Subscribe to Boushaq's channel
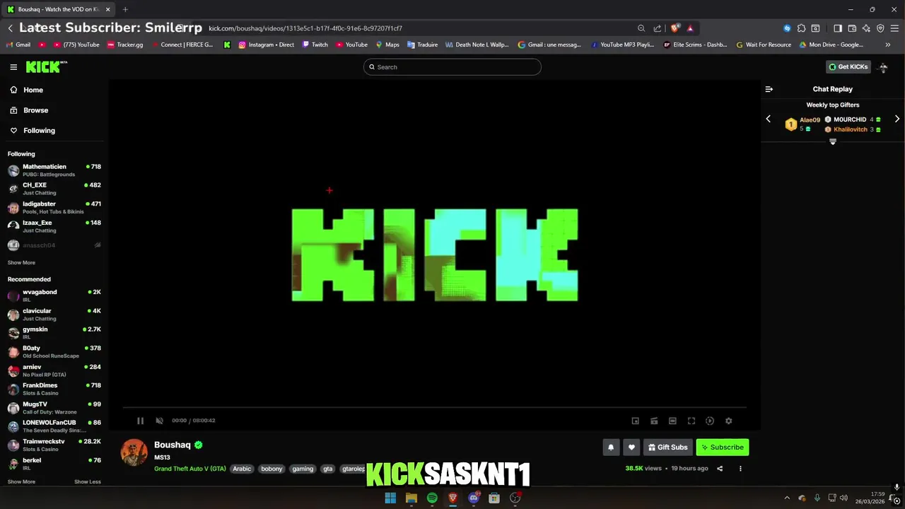 point(723,447)
